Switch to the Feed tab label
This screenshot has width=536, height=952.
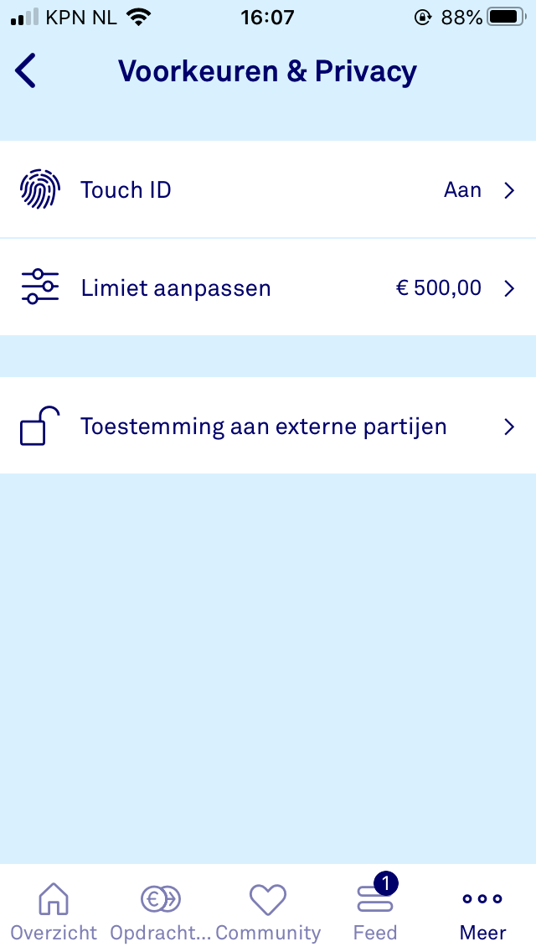pos(375,933)
